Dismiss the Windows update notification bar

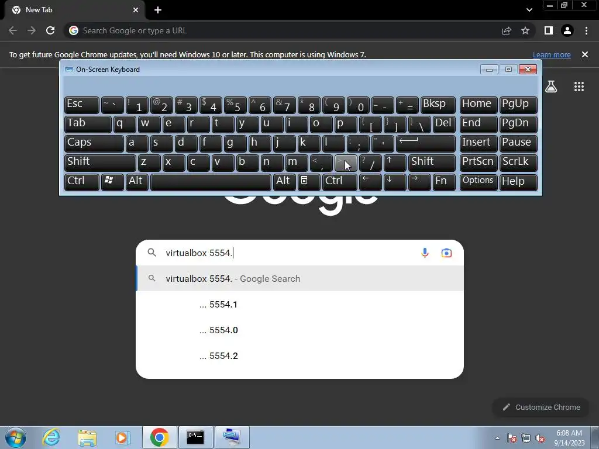click(x=585, y=54)
